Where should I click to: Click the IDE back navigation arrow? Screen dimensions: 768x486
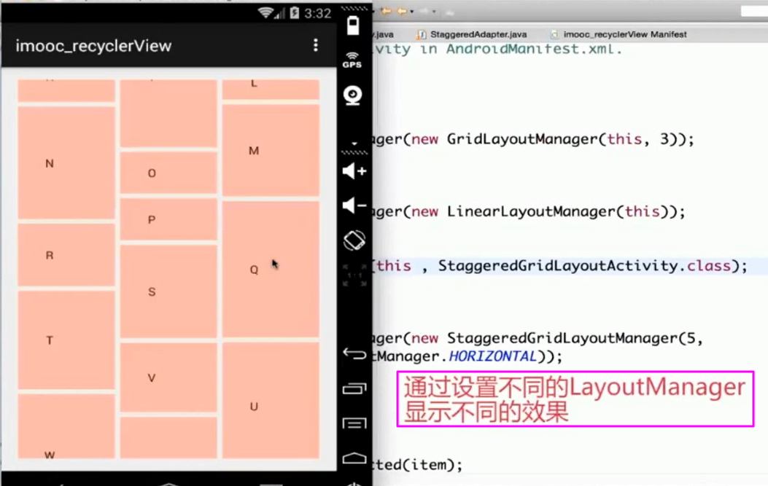pos(386,11)
